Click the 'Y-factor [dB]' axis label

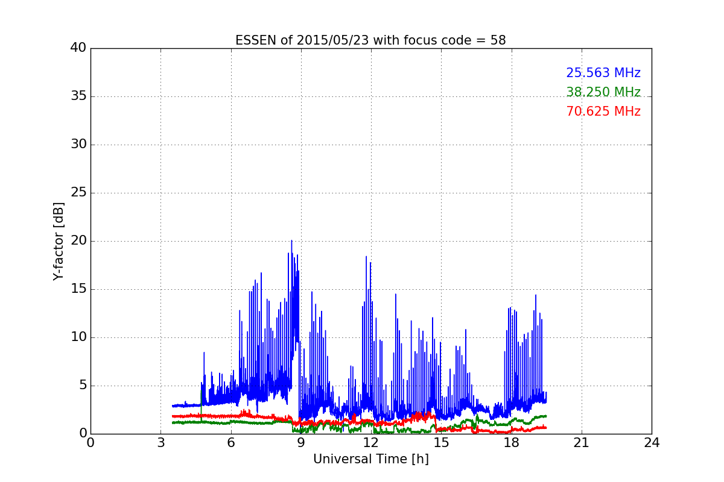[x=59, y=241]
